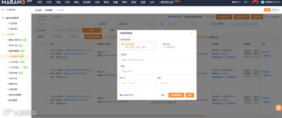
Task: Select the 航空货运 radio option
Action: click(x=161, y=44)
